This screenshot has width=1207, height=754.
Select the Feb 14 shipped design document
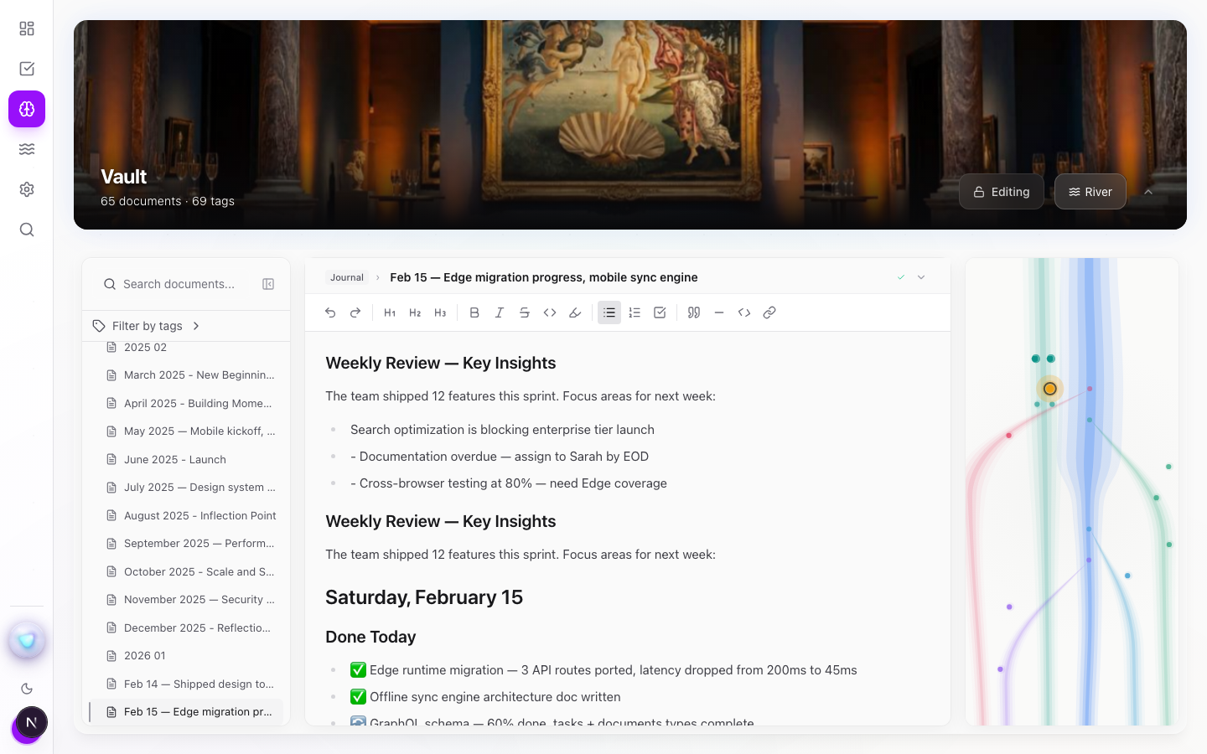coord(199,684)
